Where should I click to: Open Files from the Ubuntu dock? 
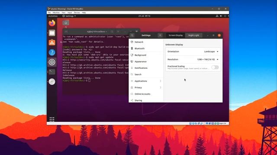[x=52, y=33]
